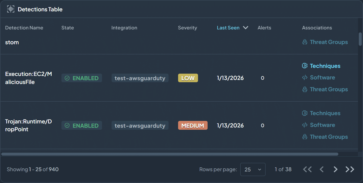The height and width of the screenshot is (183, 363).
Task: Sort by the Severity column header
Action: (187, 28)
